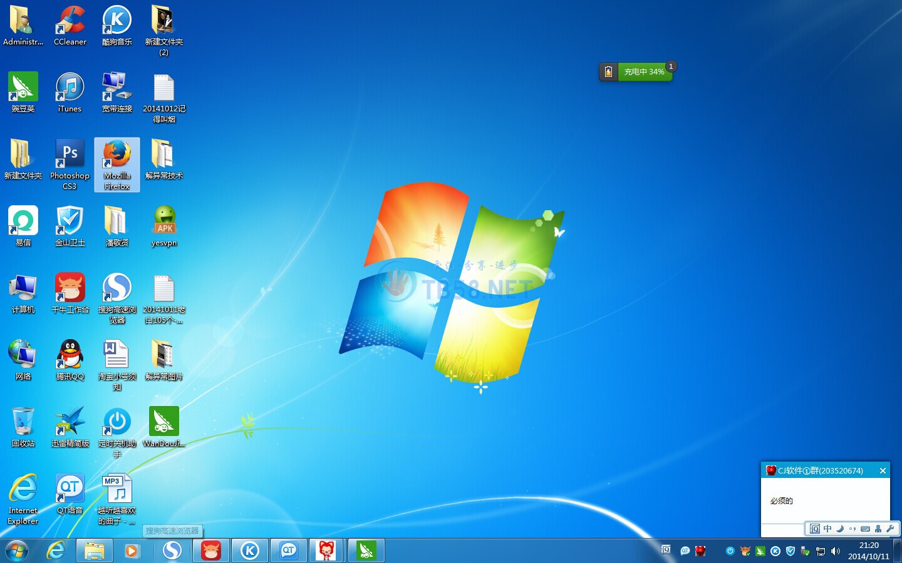
Task: Select the 淘宝小号须知 Word document
Action: (x=117, y=365)
